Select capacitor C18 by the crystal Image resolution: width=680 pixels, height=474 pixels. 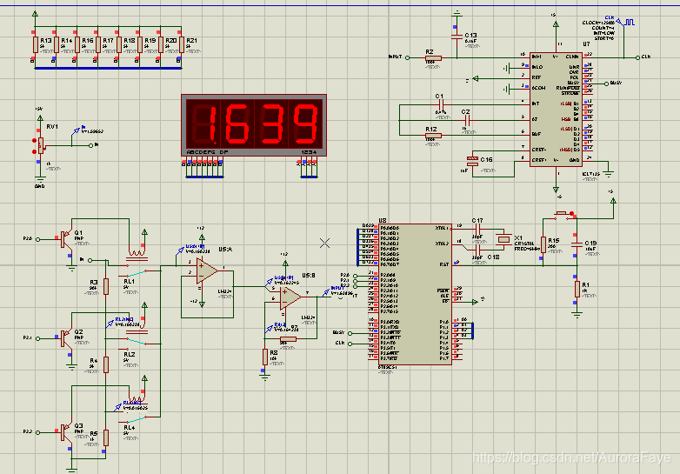477,250
